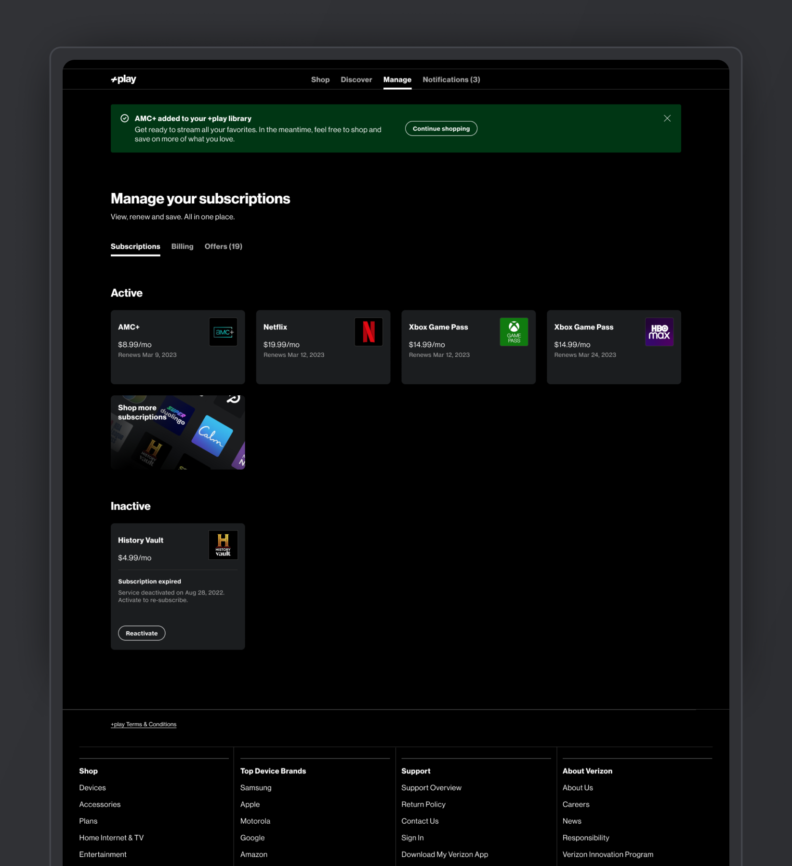Open the Responsibility footer link

[x=586, y=838]
